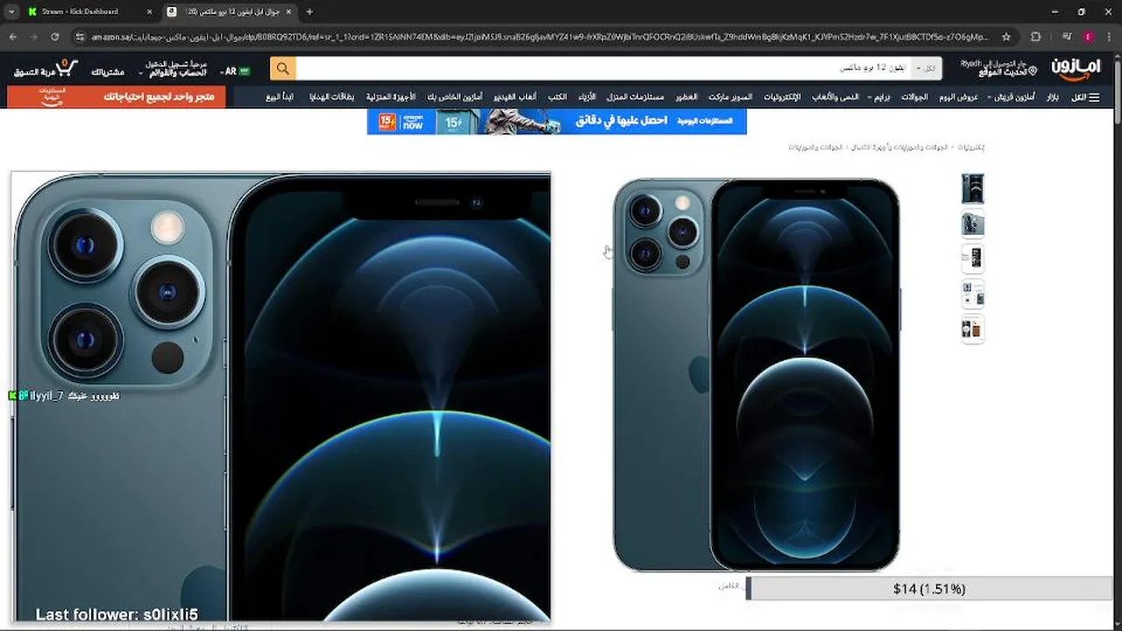
Task: Click the main iPhone product image
Action: (756, 375)
